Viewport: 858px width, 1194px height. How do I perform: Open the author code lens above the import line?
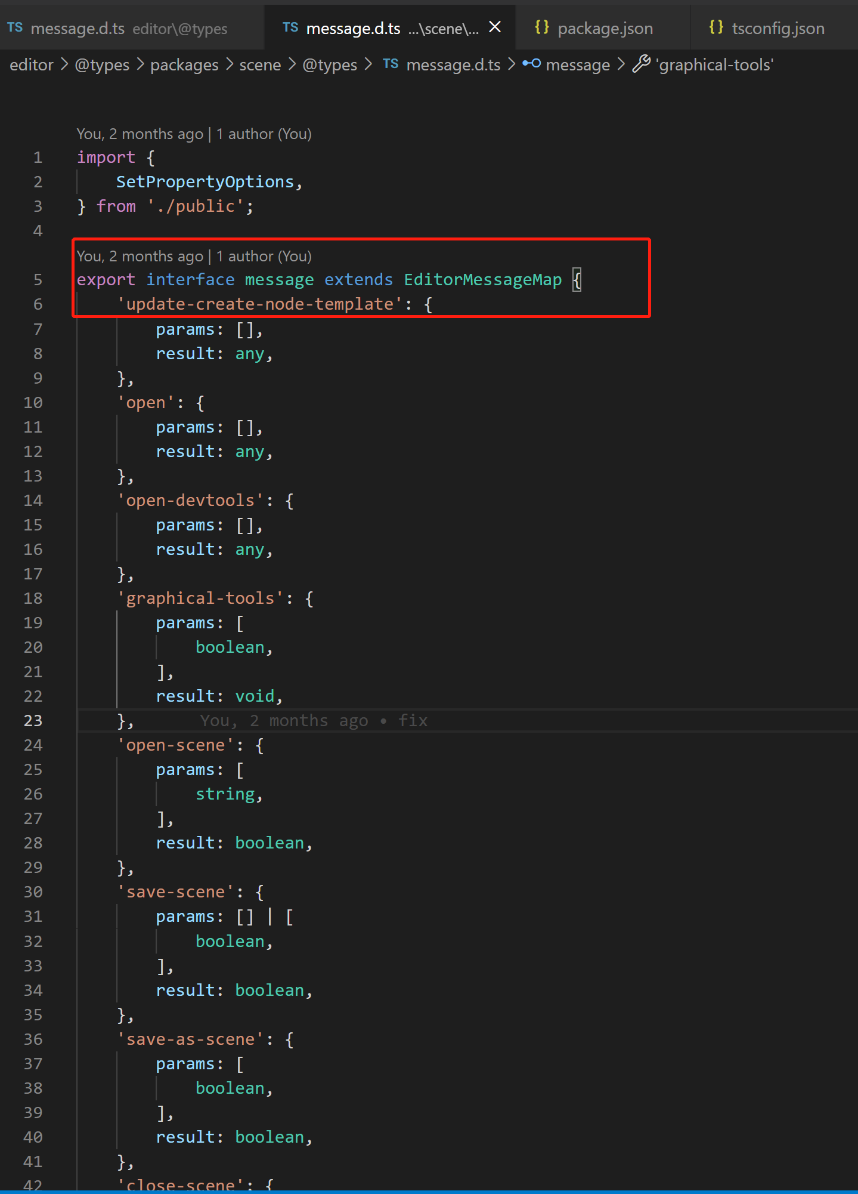194,134
